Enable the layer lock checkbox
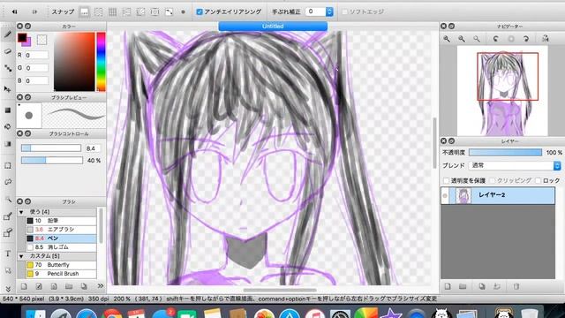565x318 pixels. tap(538, 180)
